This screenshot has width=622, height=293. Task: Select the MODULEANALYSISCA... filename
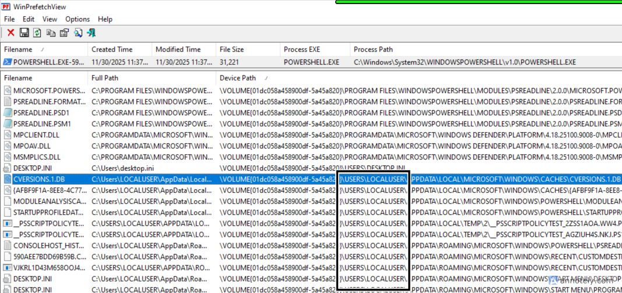coord(49,201)
